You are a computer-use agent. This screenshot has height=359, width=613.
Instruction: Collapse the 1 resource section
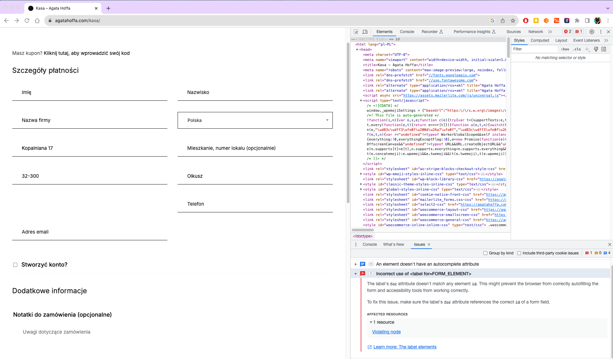[x=371, y=322]
